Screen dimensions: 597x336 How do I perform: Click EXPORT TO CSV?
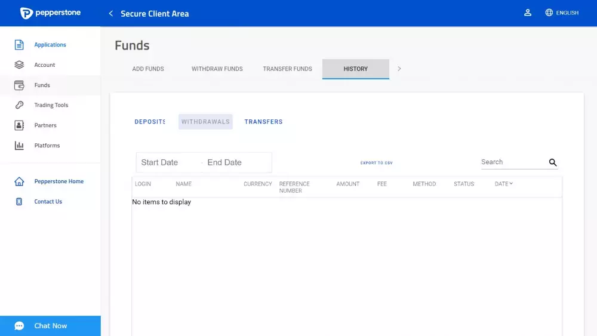[376, 163]
